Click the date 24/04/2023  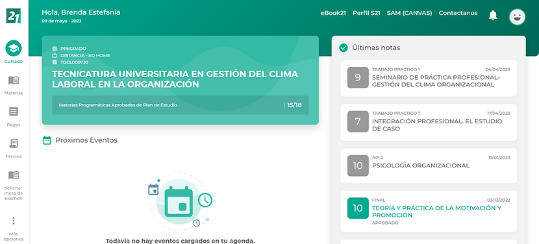497,69
